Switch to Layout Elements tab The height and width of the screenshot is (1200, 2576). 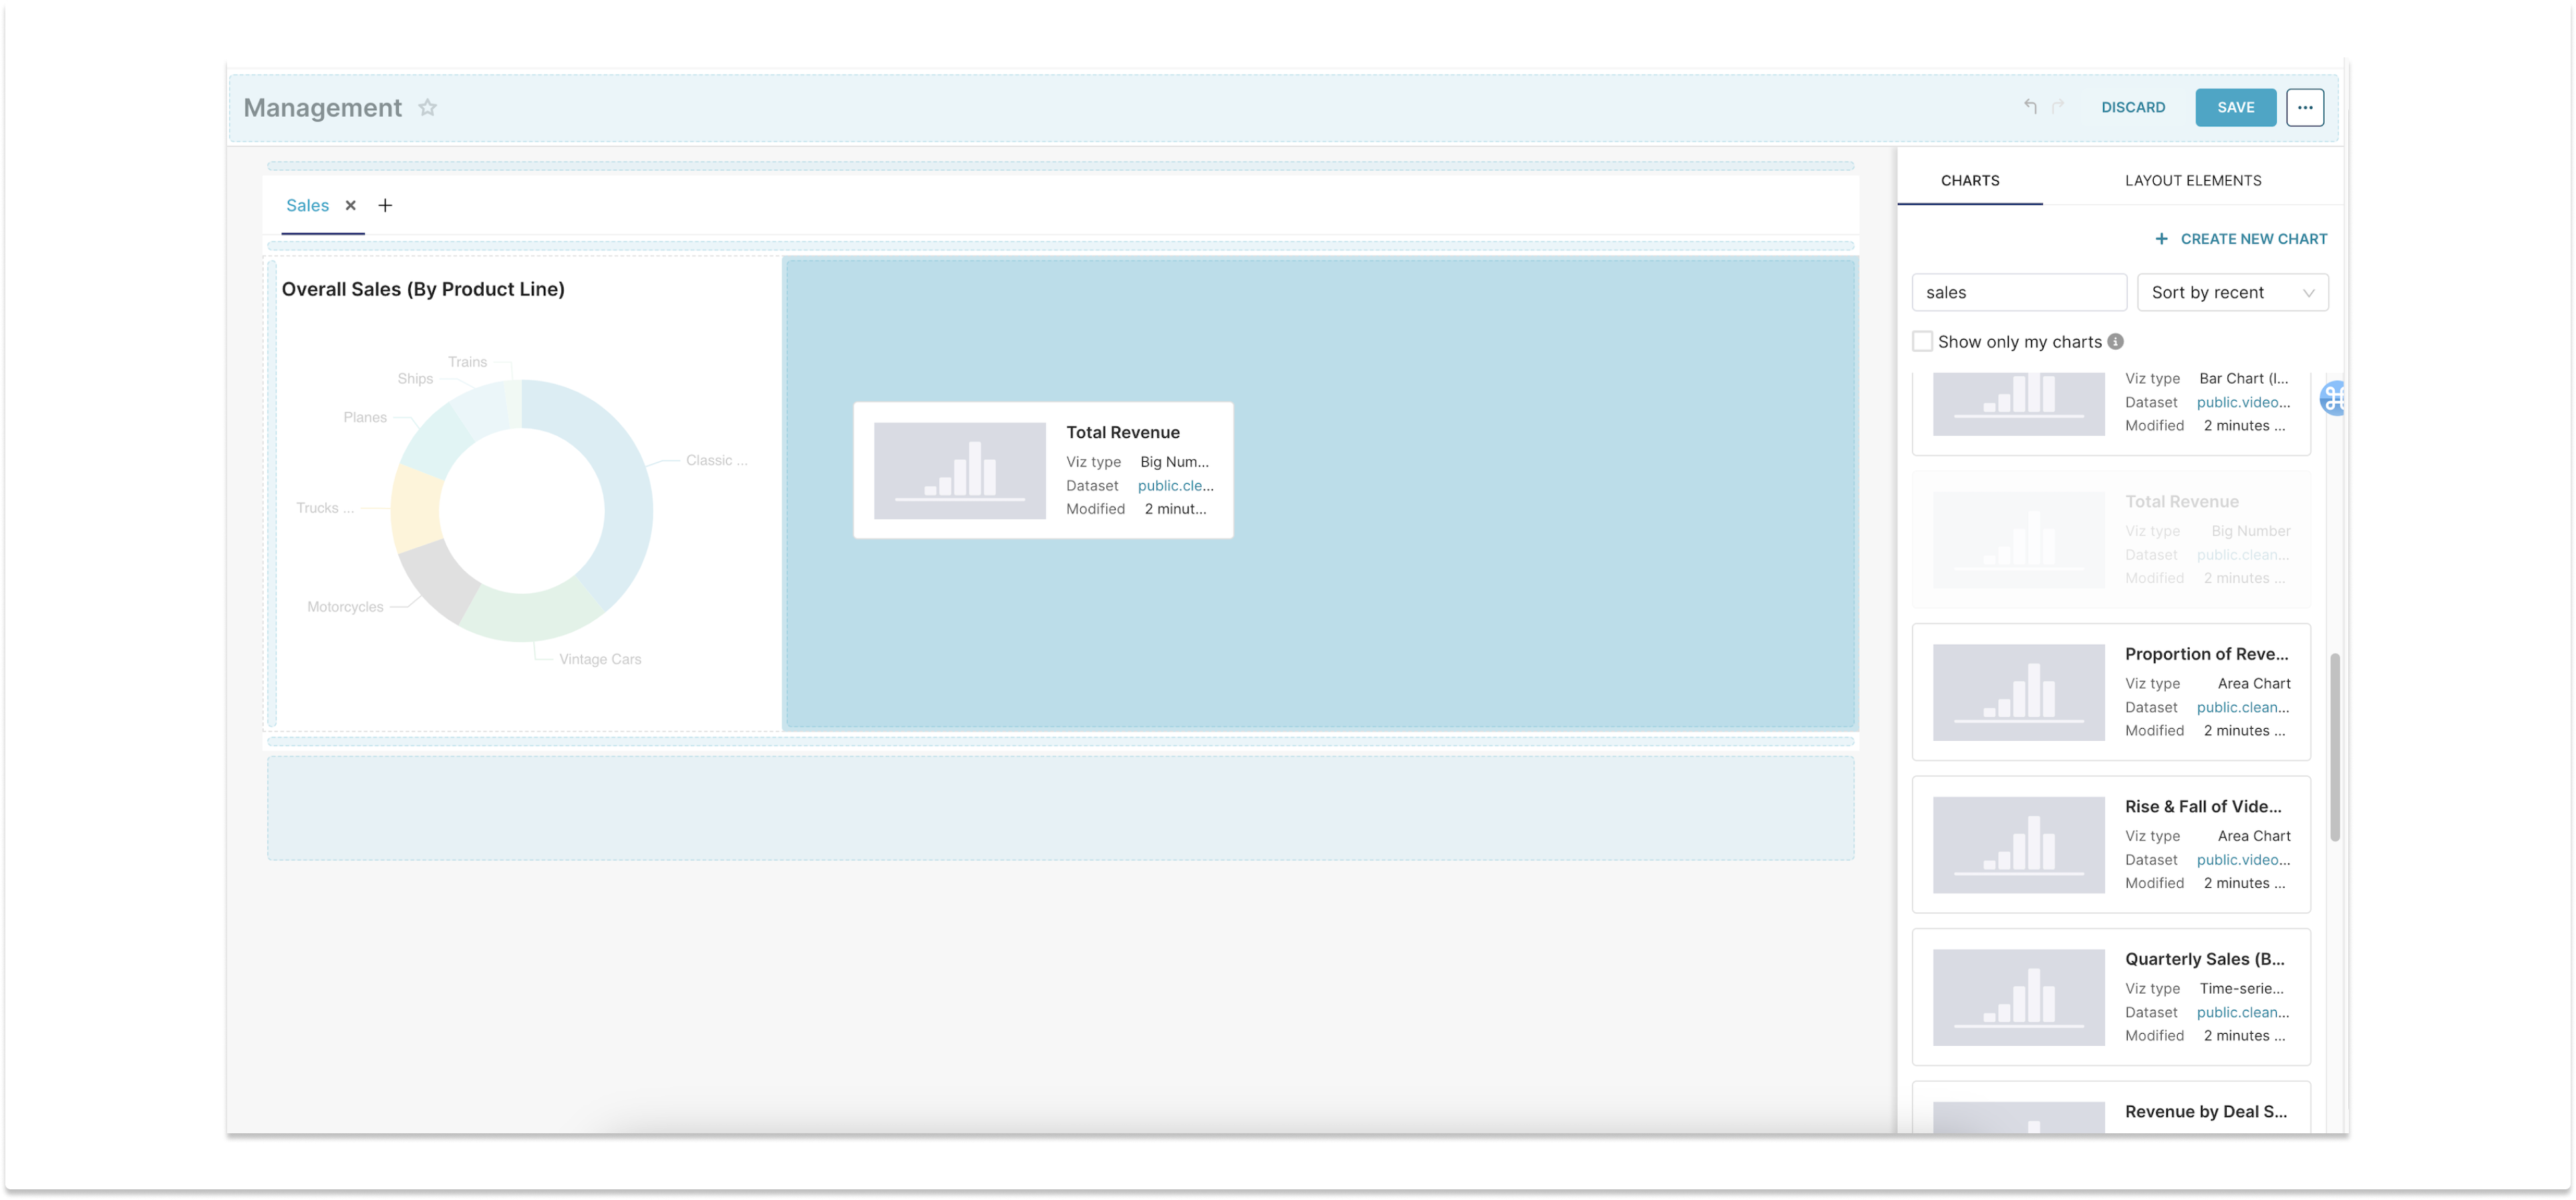pyautogui.click(x=2192, y=181)
